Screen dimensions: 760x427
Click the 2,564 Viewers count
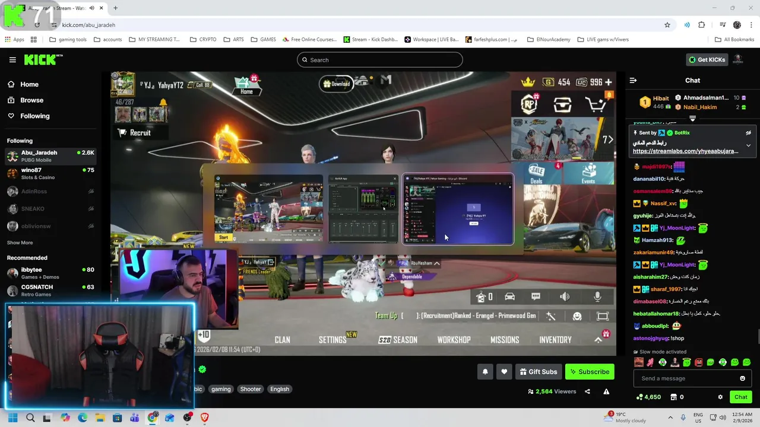tap(552, 391)
